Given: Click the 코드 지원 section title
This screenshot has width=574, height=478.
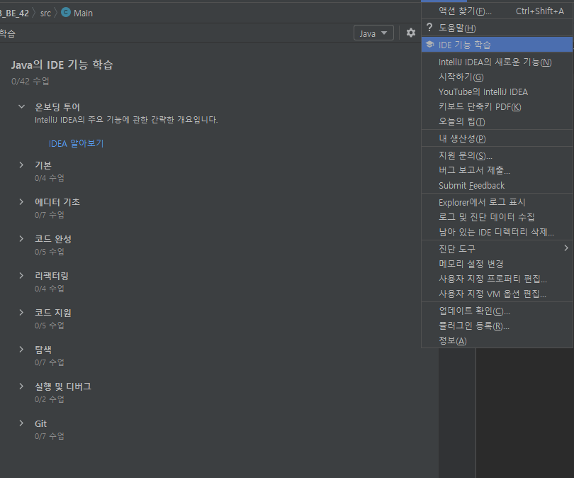Looking at the screenshot, I should click(x=52, y=313).
